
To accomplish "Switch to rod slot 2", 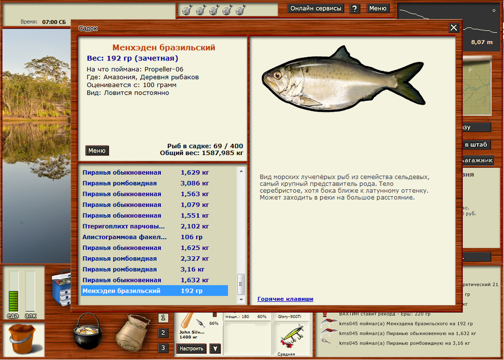I will 163,333.
